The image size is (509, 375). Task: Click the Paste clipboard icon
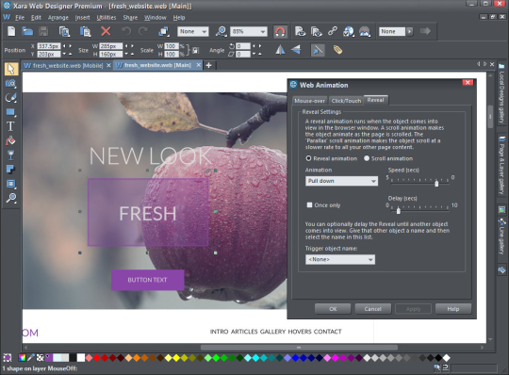pos(85,31)
